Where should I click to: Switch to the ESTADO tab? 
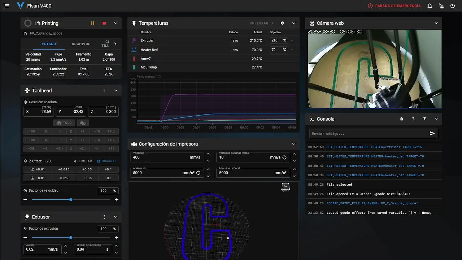point(49,44)
